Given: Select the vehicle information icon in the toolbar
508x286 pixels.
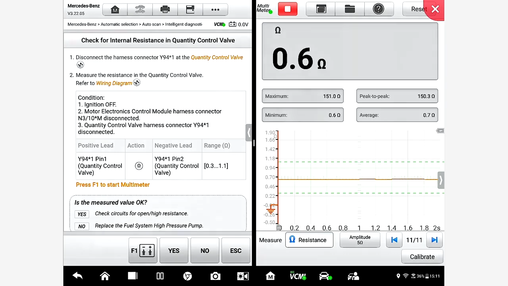Looking at the screenshot, I should tap(140, 9).
